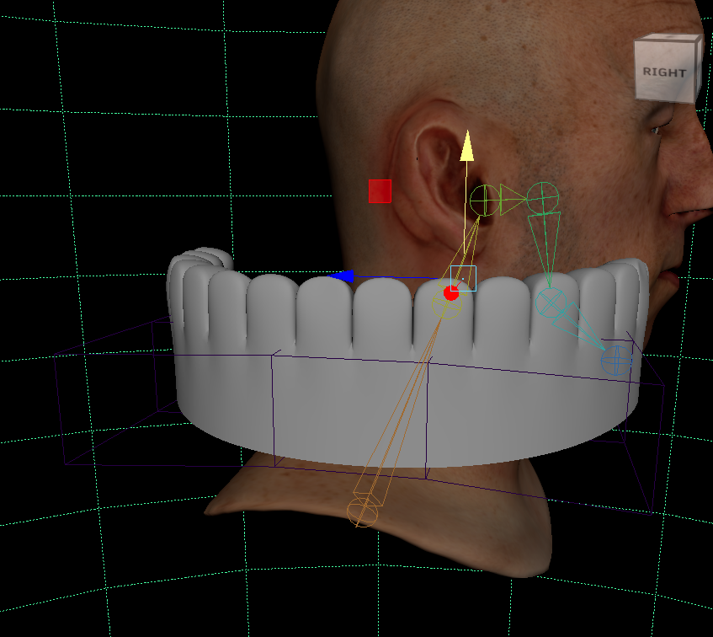Image resolution: width=713 pixels, height=637 pixels.
Task: Select the teal joint circle on teeth
Action: (x=551, y=302)
